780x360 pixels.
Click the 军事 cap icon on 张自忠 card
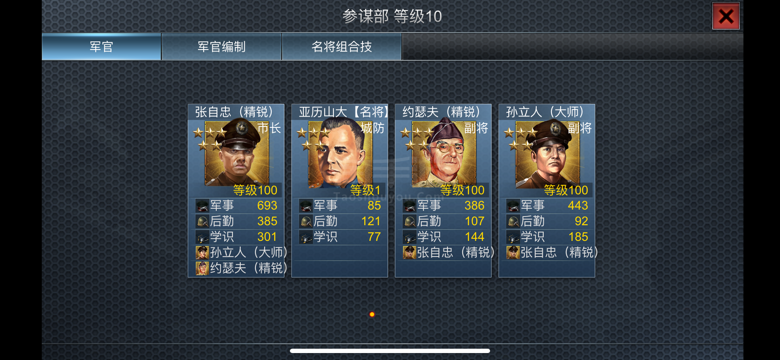point(202,206)
